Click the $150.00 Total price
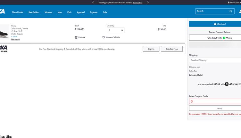The width and height of the screenshot is (241, 138). pyautogui.click(x=162, y=29)
